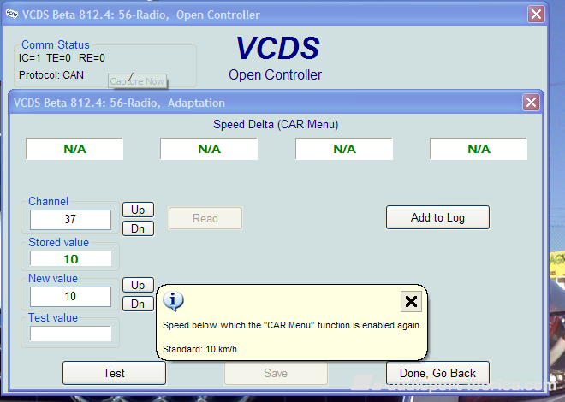Add current reading to the log

point(437,217)
